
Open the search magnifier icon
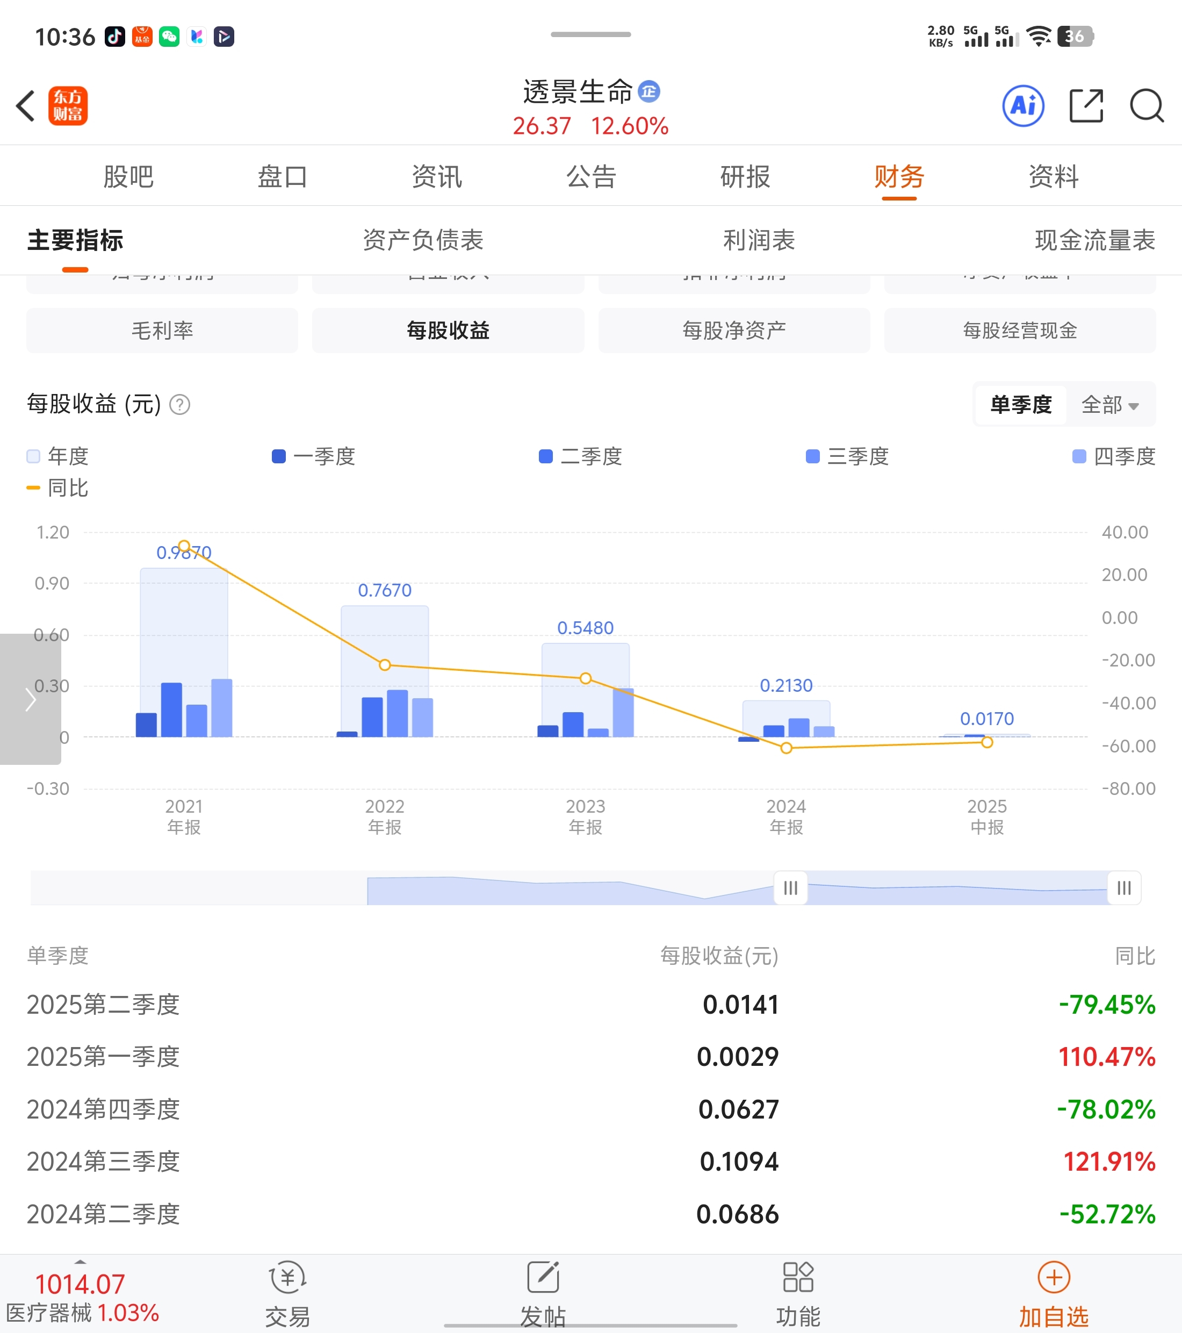coord(1146,106)
